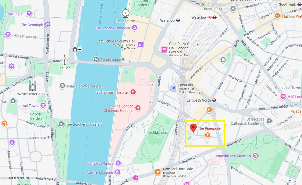Select the Rise and Dine Cafe orange icon

coord(158,172)
